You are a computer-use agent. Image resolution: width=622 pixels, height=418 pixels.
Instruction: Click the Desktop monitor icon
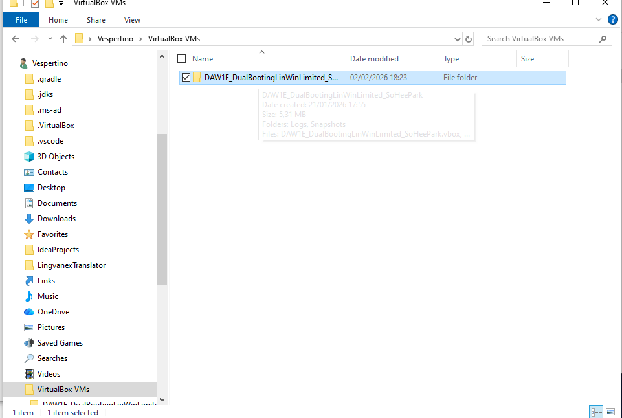coord(29,188)
